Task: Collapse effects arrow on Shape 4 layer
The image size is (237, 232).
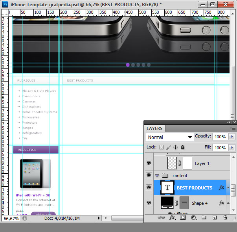Action: point(228,203)
